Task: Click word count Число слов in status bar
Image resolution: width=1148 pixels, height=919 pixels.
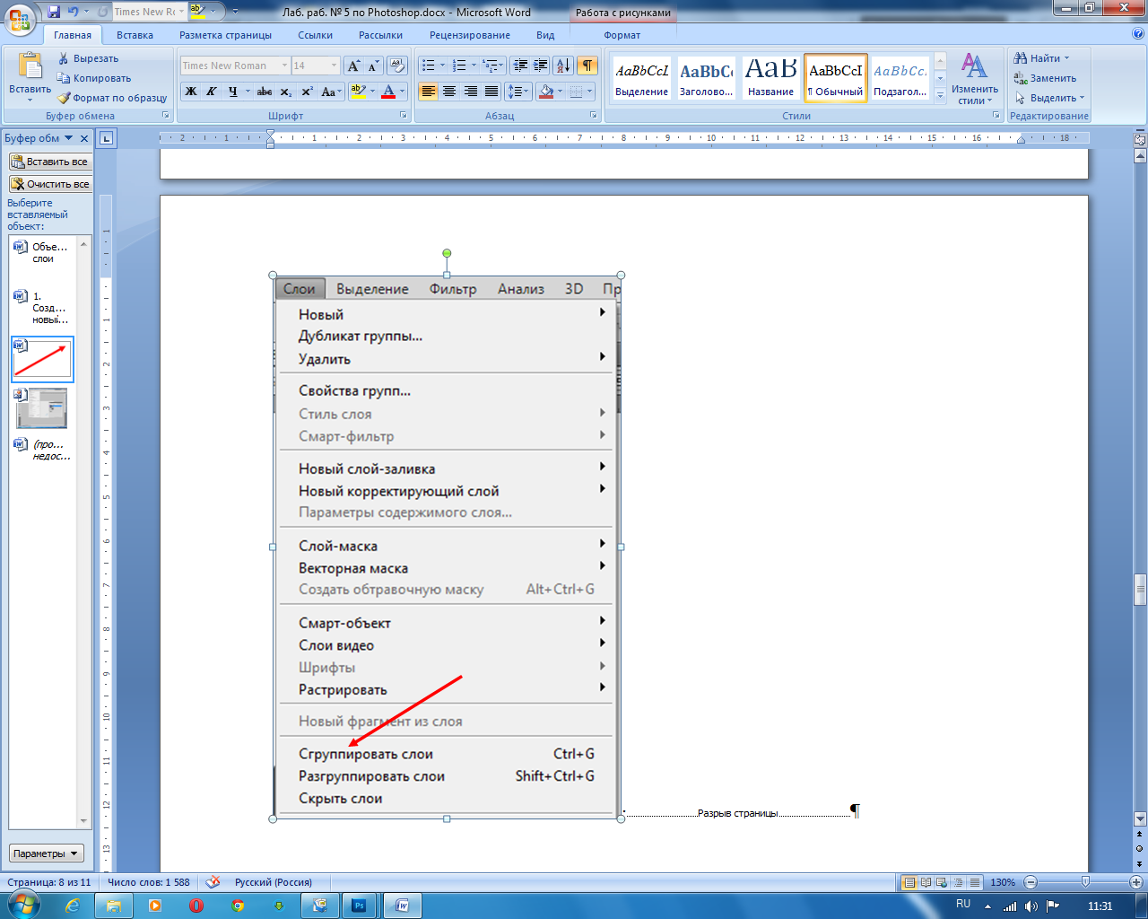Action: click(x=149, y=882)
